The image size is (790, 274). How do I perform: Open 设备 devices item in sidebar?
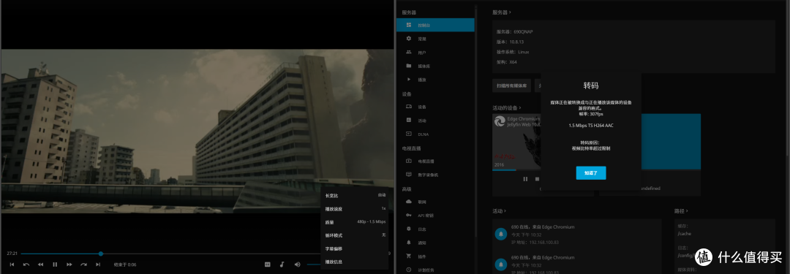[435, 107]
